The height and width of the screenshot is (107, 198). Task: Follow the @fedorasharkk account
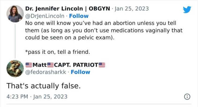[x=81, y=72]
